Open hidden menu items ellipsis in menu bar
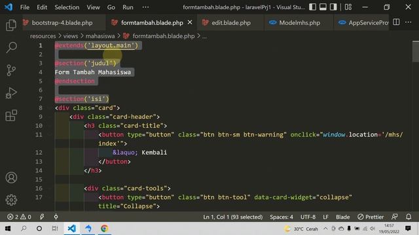The height and width of the screenshot is (235, 419). click(x=145, y=7)
